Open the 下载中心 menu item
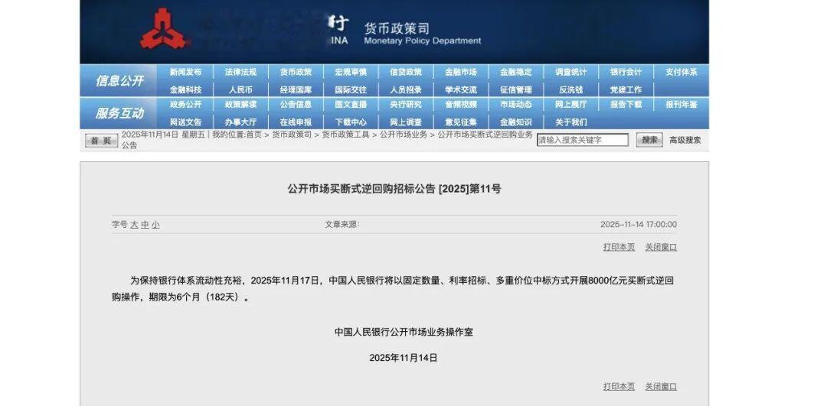 coord(351,122)
